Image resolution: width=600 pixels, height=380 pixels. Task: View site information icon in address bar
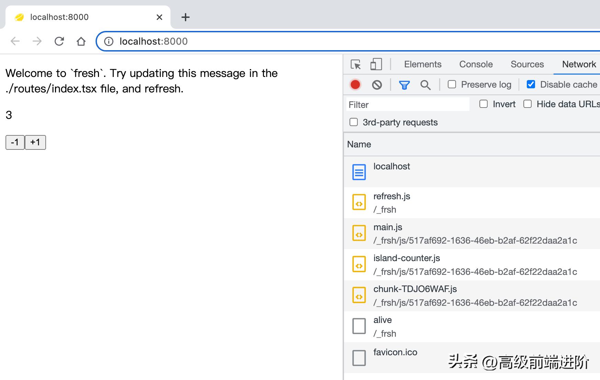109,42
